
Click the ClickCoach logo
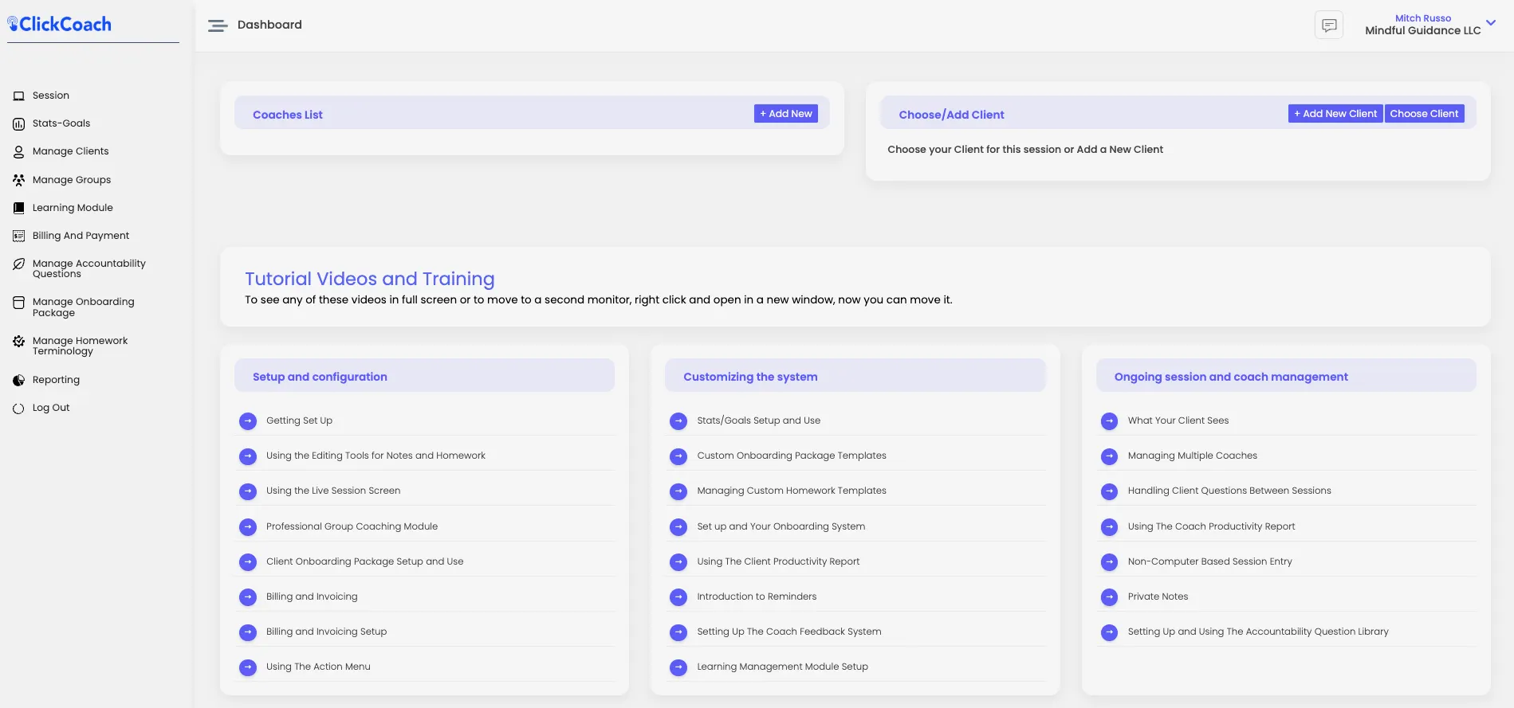pyautogui.click(x=60, y=25)
